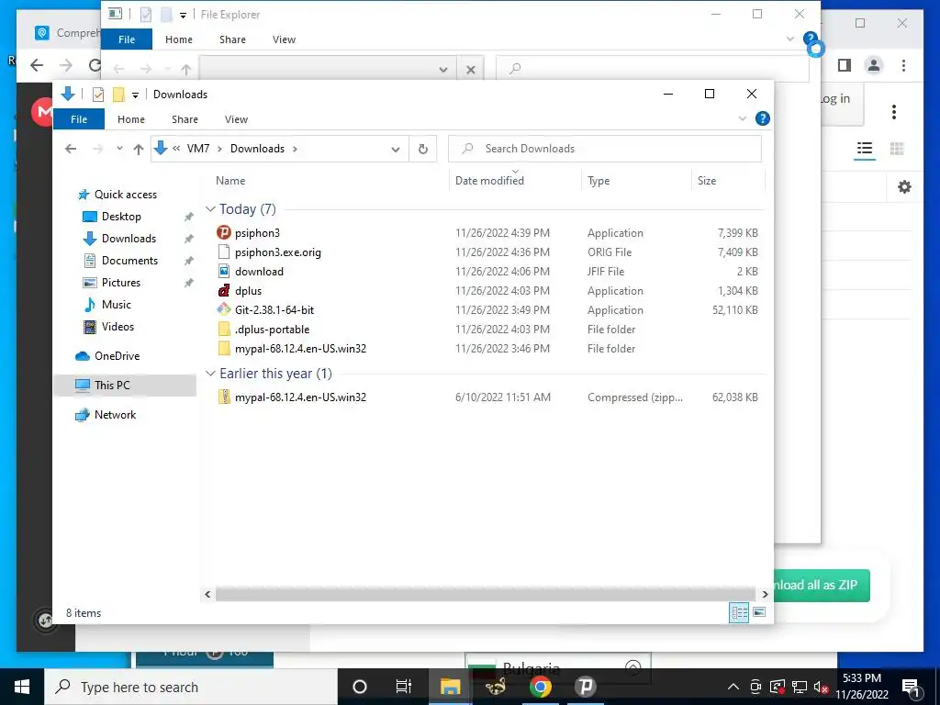940x705 pixels.
Task: Click Type here to search box
Action: 191,687
